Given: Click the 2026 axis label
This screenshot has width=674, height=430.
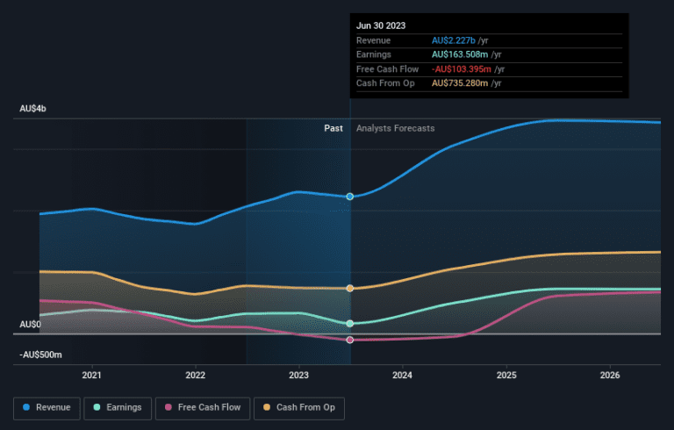Looking at the screenshot, I should coord(610,376).
